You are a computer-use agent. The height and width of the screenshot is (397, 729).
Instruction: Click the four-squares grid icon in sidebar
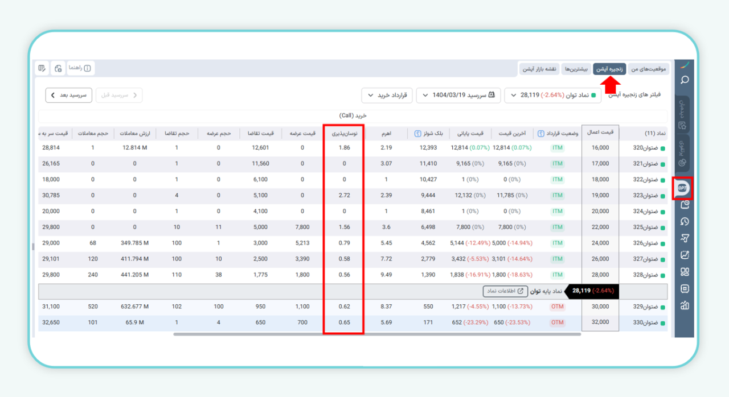click(x=685, y=272)
